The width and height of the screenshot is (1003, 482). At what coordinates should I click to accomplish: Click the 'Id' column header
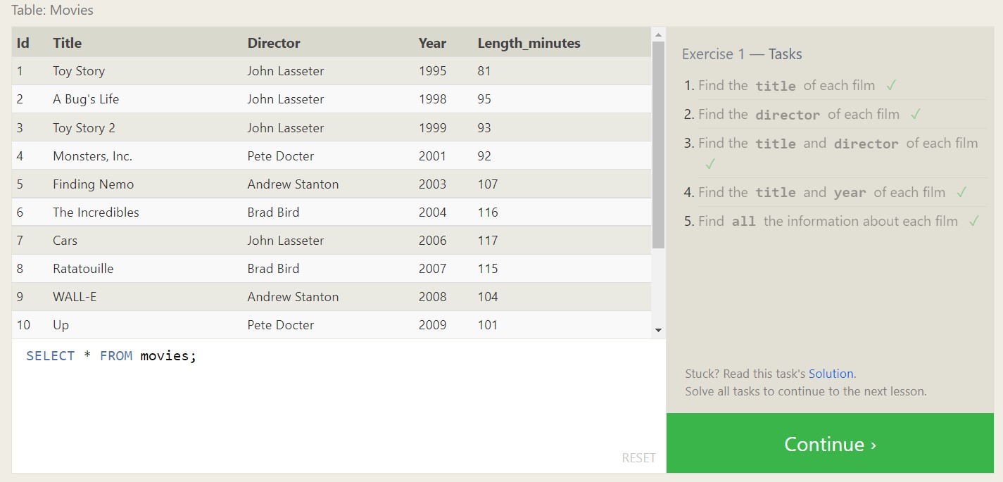tap(23, 43)
